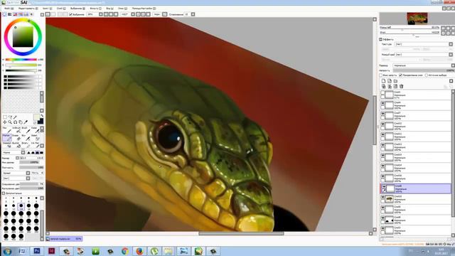Hide the highlighted selected layer
455x256 pixels.
(x=383, y=186)
